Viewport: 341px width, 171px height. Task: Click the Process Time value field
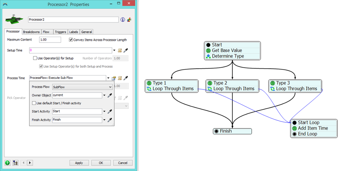tap(68, 78)
